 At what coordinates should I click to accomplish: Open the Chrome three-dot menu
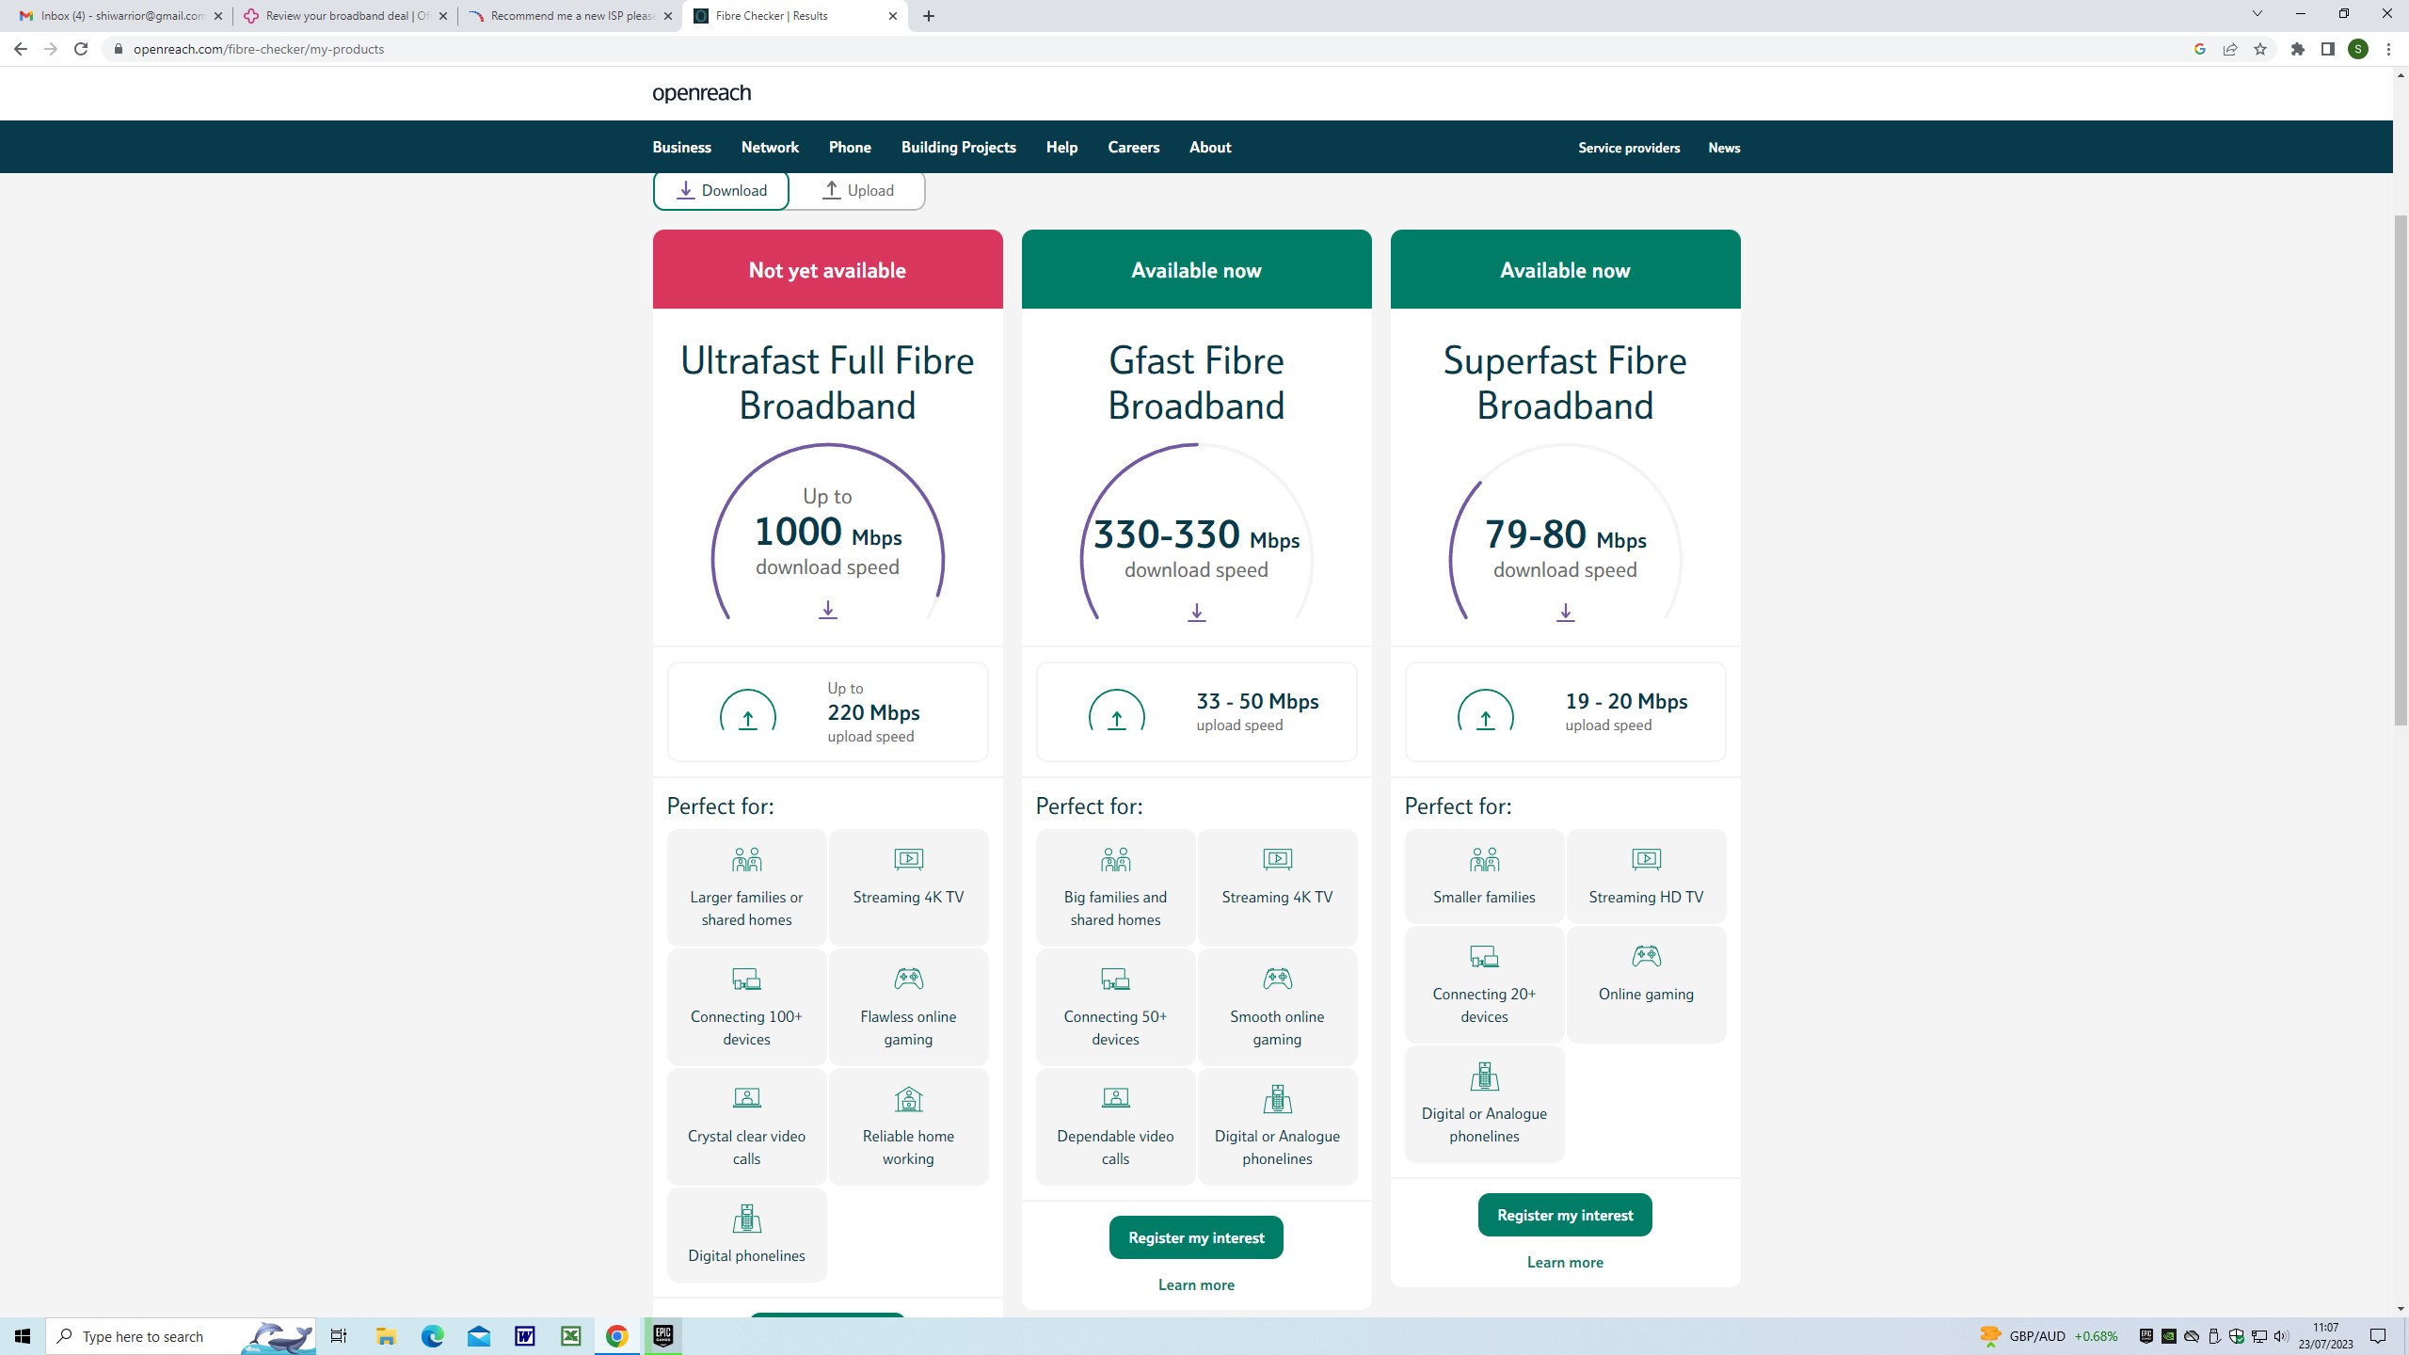(x=2388, y=49)
